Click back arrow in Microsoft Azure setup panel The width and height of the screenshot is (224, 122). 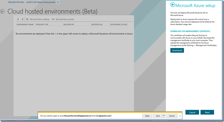click(173, 5)
